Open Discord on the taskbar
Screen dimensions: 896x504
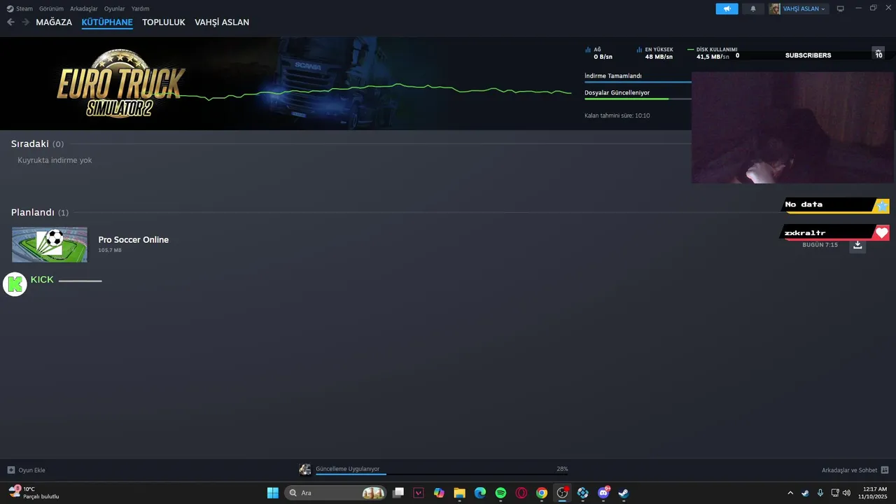click(x=603, y=493)
